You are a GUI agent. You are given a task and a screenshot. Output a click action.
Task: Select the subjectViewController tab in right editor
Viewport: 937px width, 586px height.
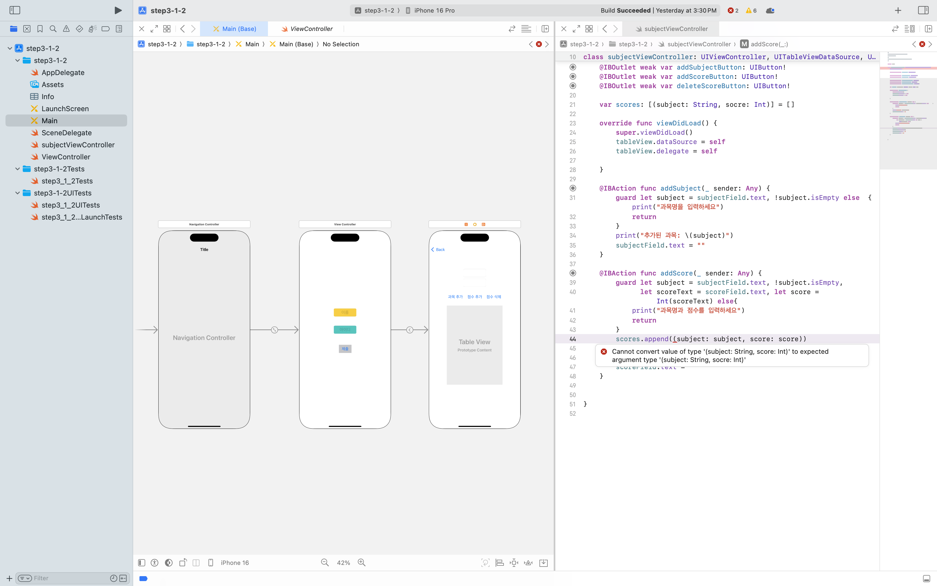[x=671, y=29]
